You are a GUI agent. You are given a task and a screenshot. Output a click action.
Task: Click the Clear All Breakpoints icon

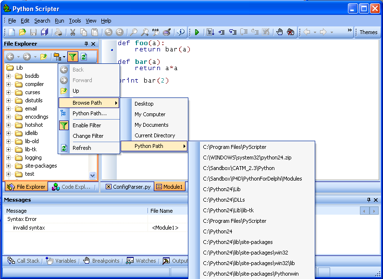pyautogui.click(x=291, y=32)
